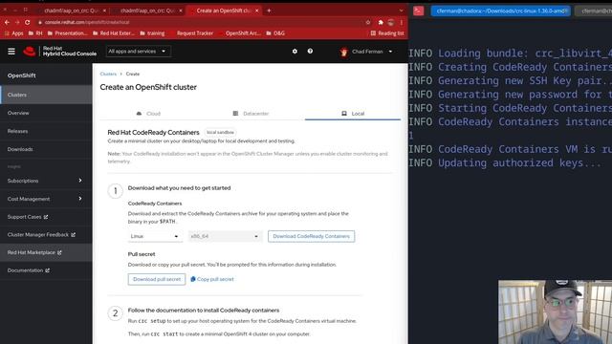Image resolution: width=612 pixels, height=344 pixels.
Task: Switch to the Datacenter tab
Action: [x=251, y=114]
